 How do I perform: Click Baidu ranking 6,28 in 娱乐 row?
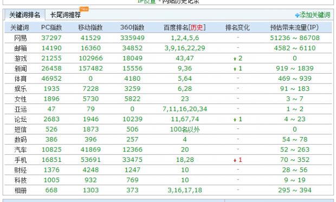(x=185, y=89)
